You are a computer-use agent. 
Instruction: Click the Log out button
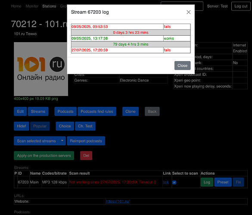(x=241, y=6)
